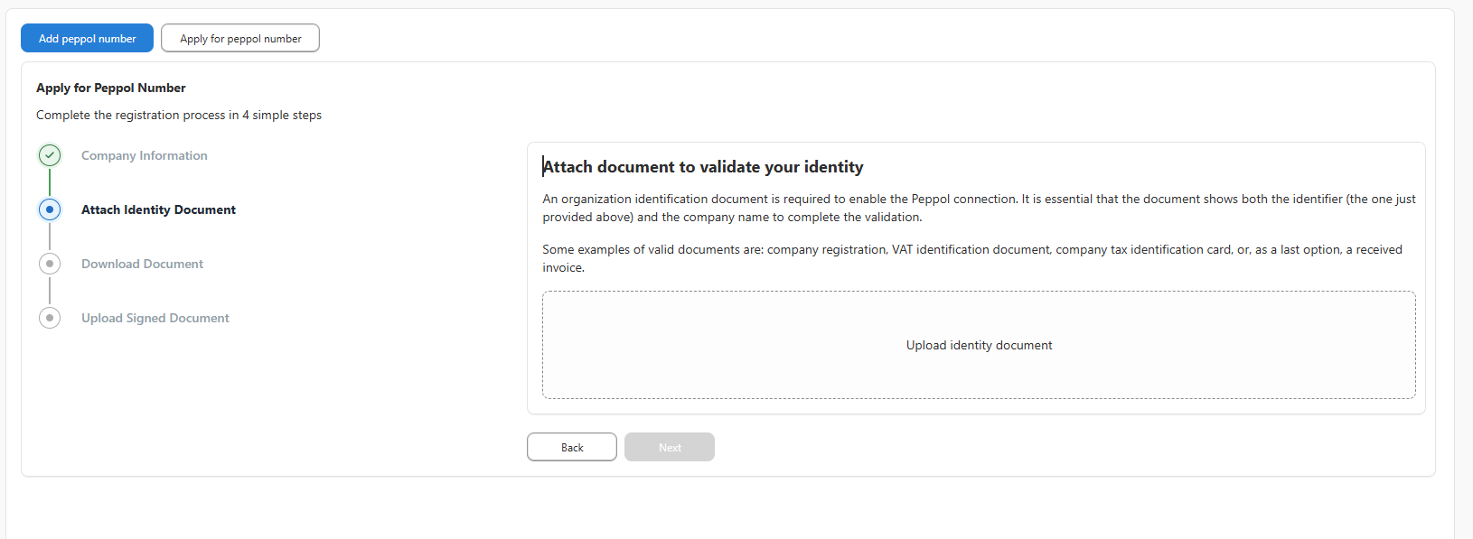The width and height of the screenshot is (1473, 539).
Task: Jump to the Upload Signed Document label
Action: [155, 318]
